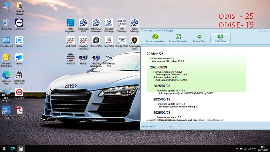Select the VCDS Release desktop icon
Viewport: 270px width, 152px height.
click(x=109, y=60)
